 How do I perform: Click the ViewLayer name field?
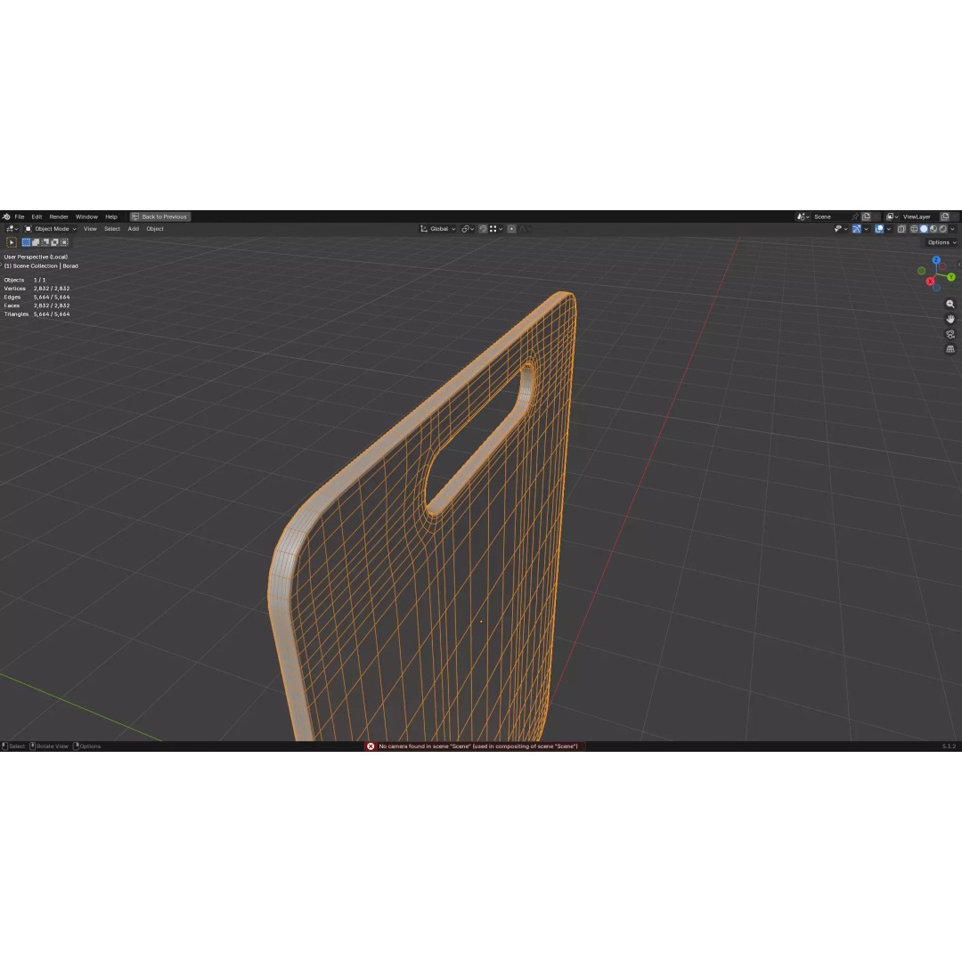(918, 216)
